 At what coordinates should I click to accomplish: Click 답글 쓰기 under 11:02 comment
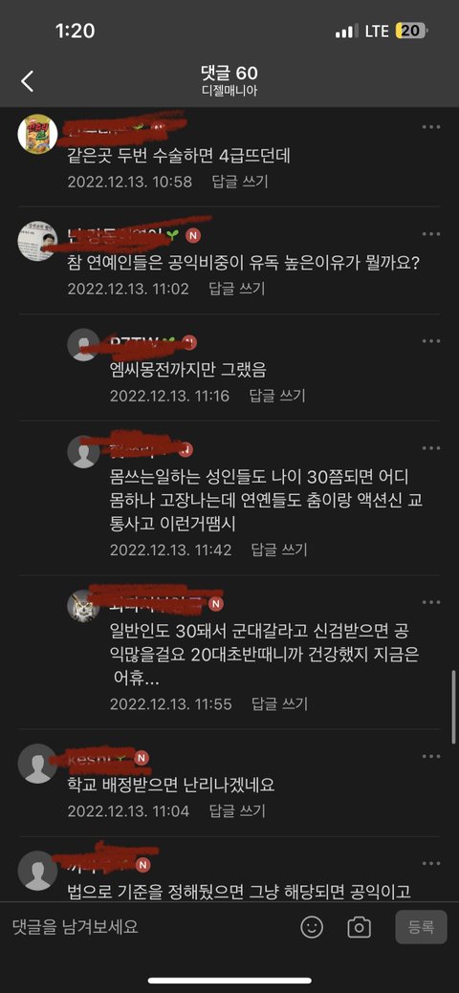click(x=237, y=289)
